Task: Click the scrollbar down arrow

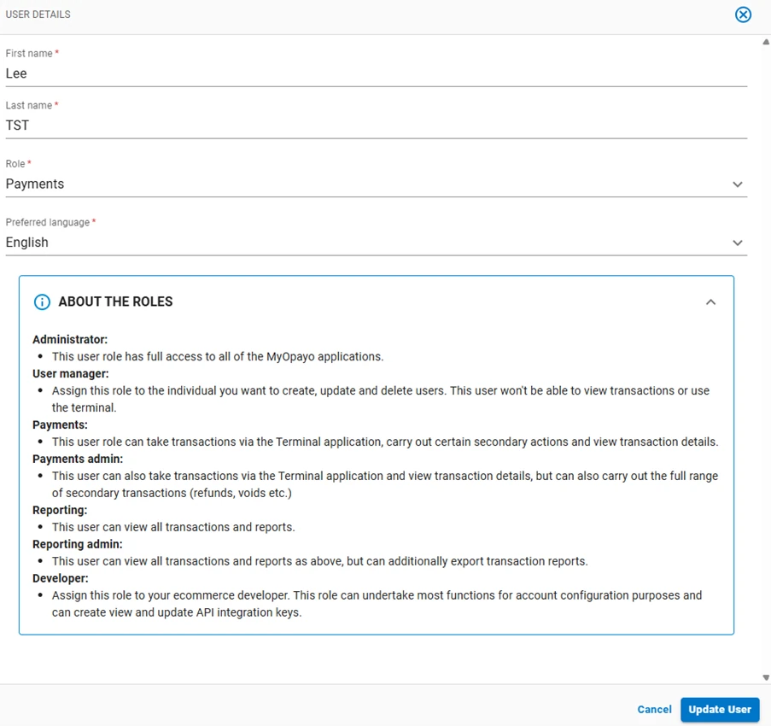Action: tap(766, 678)
